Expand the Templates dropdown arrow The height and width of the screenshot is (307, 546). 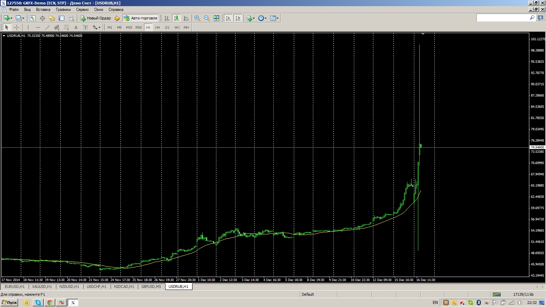point(278,18)
